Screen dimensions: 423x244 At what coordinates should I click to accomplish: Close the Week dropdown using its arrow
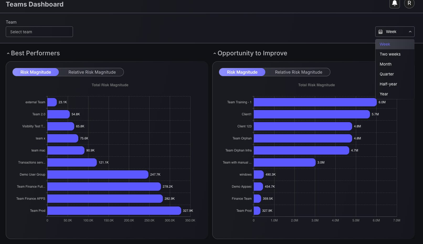pyautogui.click(x=410, y=32)
